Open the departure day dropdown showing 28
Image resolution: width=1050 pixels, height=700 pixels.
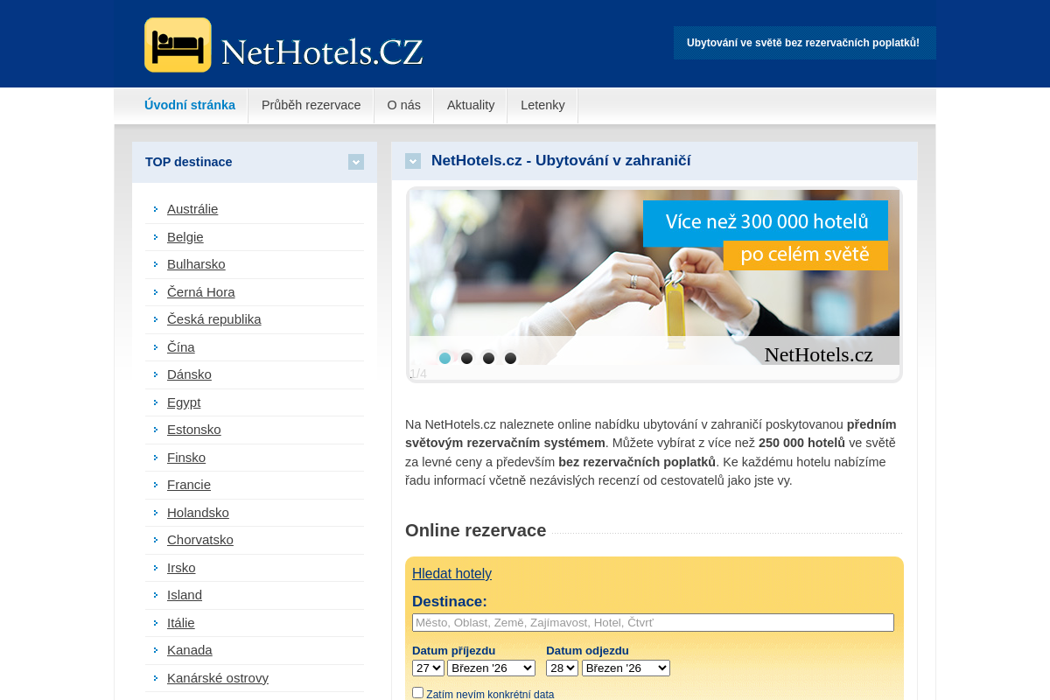point(562,667)
